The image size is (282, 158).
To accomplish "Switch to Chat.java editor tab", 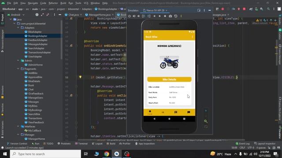I will click(x=73, y=14).
